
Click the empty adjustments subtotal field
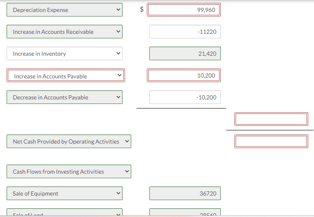pyautogui.click(x=271, y=119)
